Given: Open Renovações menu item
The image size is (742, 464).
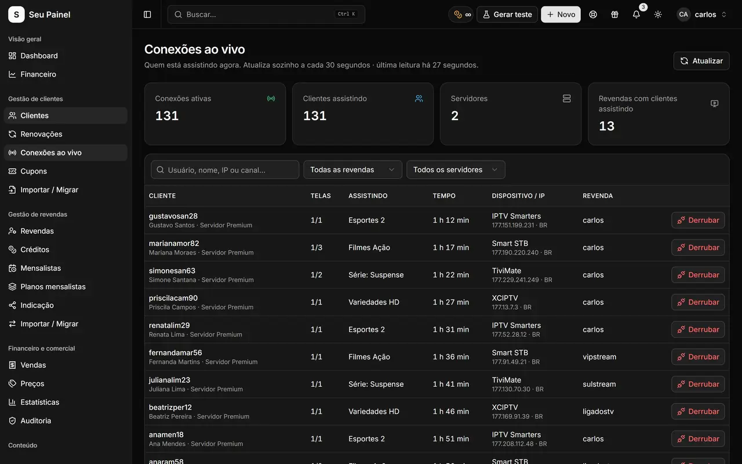Looking at the screenshot, I should click(x=66, y=134).
